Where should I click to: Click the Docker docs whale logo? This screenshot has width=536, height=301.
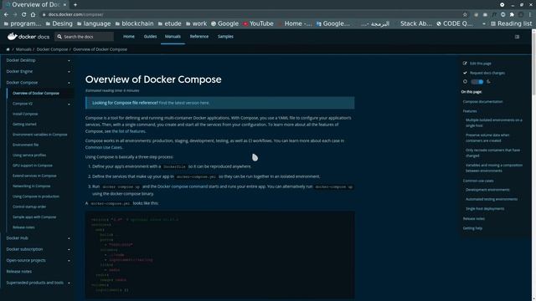(13, 37)
